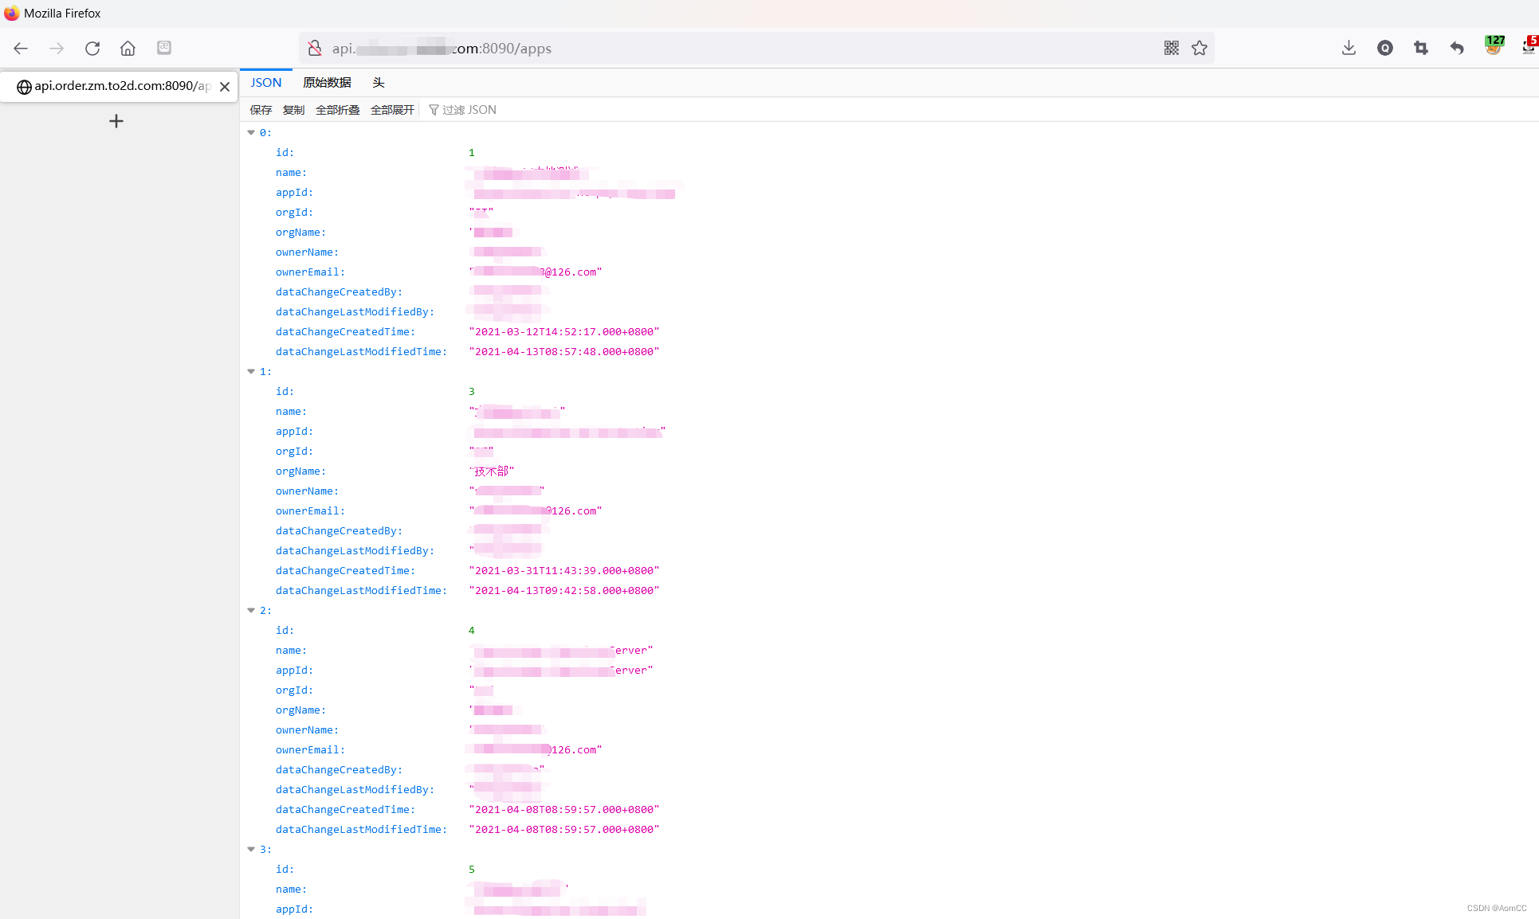Reload the current page
Screen dimensions: 1539x919
click(92, 49)
